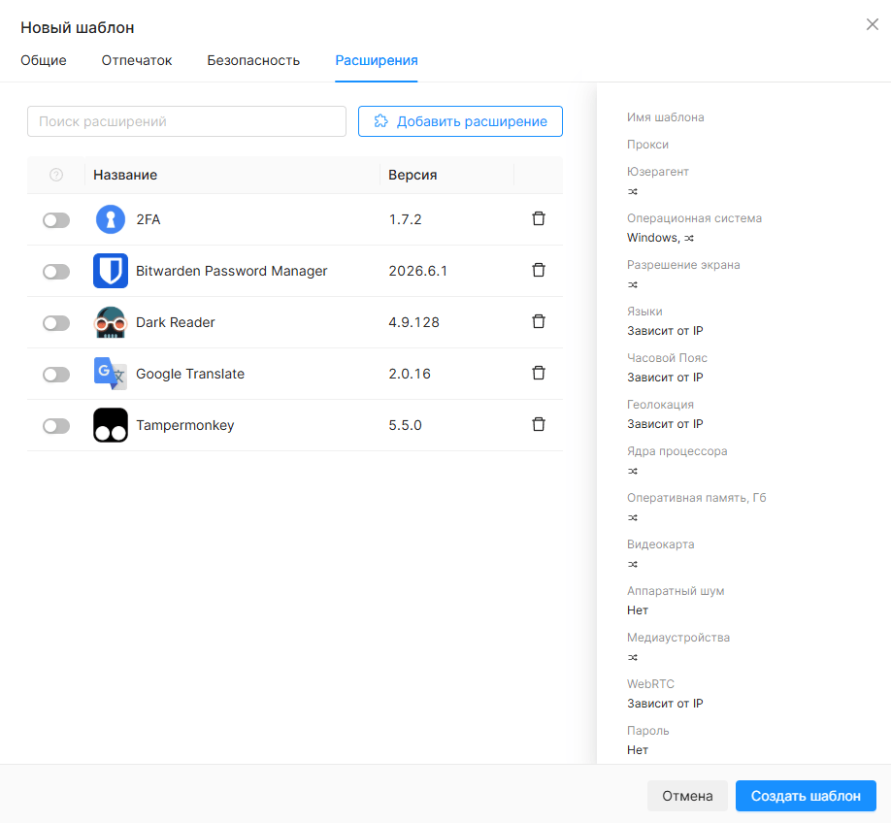Click the 2FA keyhole extension icon
This screenshot has width=891, height=823.
111,219
